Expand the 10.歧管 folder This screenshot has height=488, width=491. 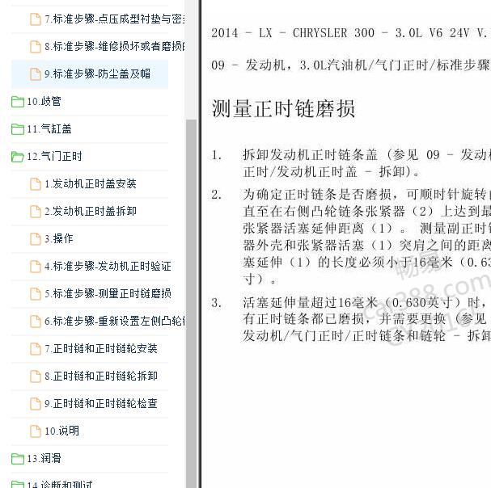tap(44, 101)
